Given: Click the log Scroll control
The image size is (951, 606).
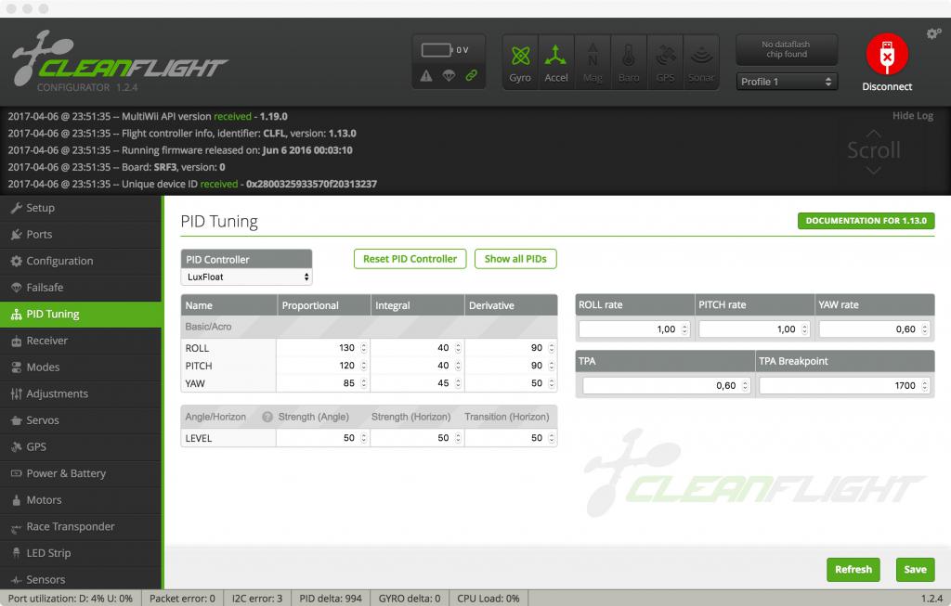Looking at the screenshot, I should (x=873, y=150).
